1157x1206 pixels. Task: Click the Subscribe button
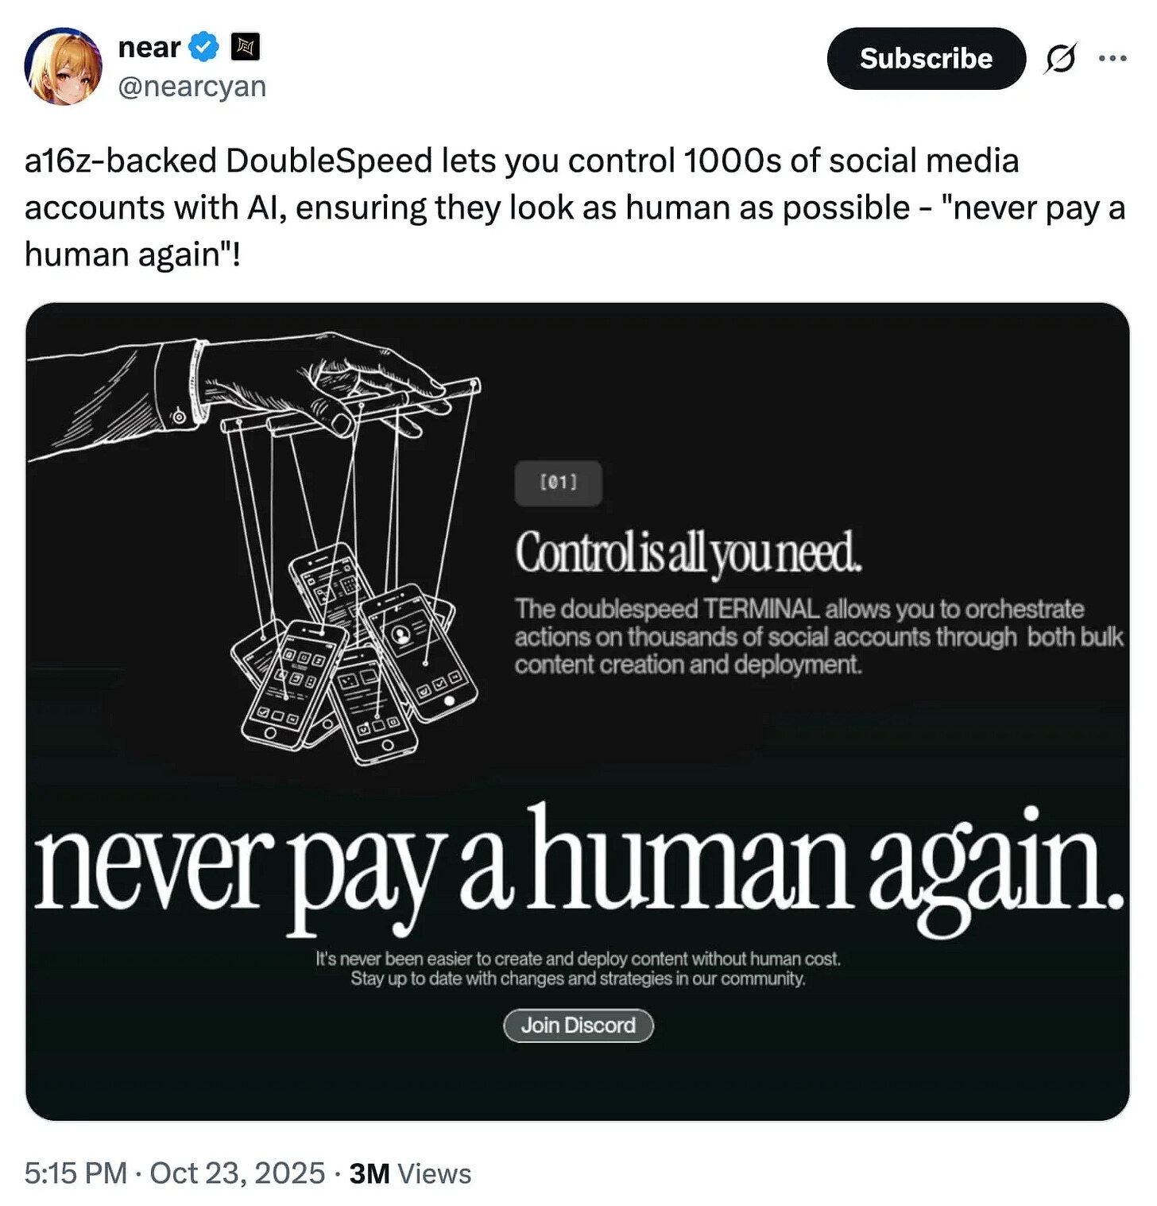tap(926, 58)
